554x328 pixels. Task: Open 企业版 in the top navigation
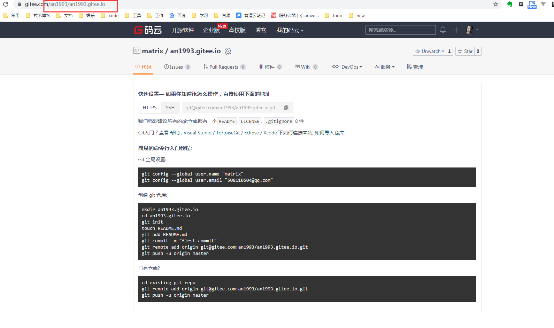tap(211, 30)
